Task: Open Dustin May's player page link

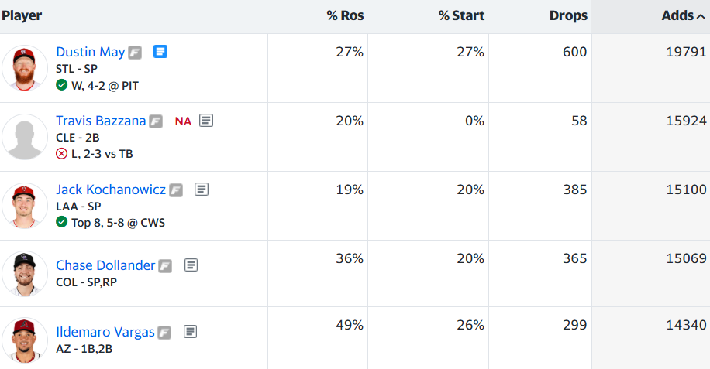Action: point(90,52)
